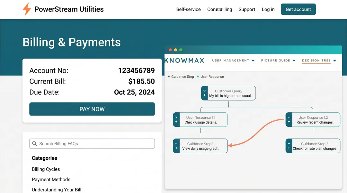Select the 'Check usage details.' node text

click(x=201, y=122)
